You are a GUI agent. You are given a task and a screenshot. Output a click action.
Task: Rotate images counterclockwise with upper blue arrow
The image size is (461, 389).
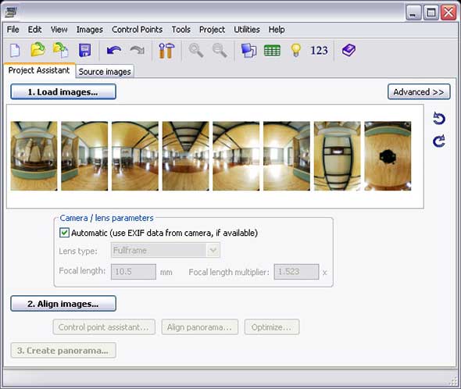pos(439,119)
